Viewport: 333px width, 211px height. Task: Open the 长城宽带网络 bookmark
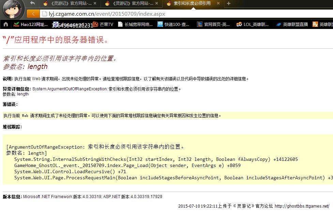coord(135,24)
